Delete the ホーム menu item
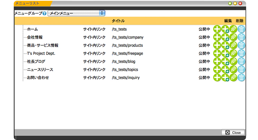Screen dimensions: 258x140 [x=241, y=29]
